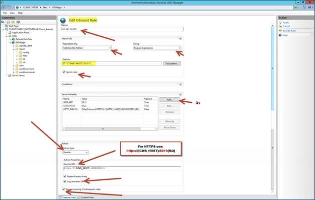Select the Application Pools icon
This screenshot has width=315, height=200.
(x=10, y=33)
